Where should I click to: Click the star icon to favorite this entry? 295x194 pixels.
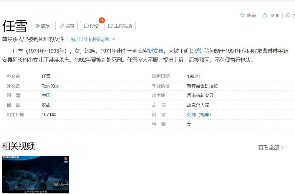tap(243, 15)
